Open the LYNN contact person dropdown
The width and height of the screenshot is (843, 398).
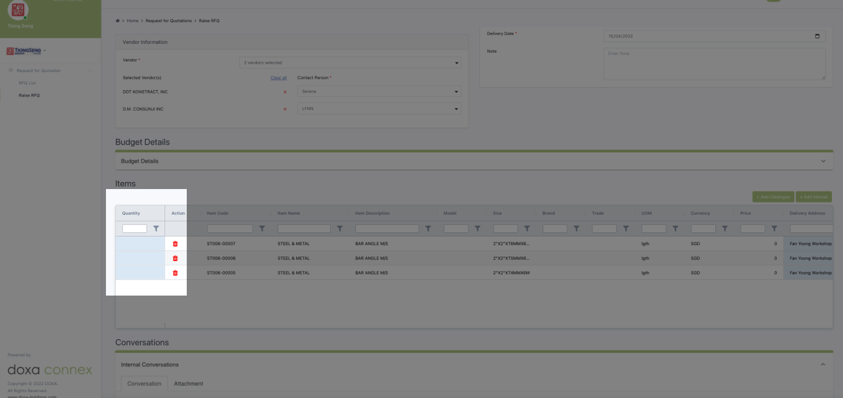379,108
